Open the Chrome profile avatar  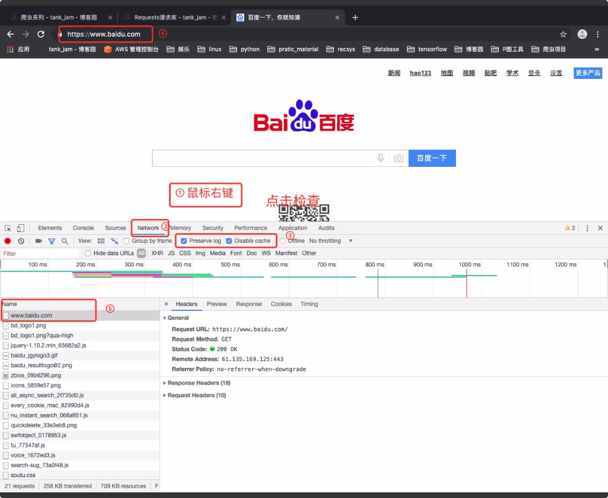(x=582, y=34)
